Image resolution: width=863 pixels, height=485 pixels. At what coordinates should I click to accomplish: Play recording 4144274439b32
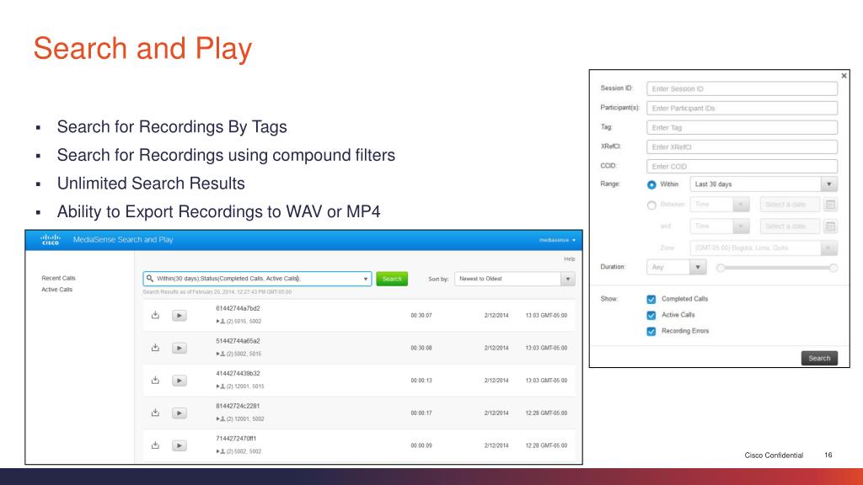tap(180, 381)
